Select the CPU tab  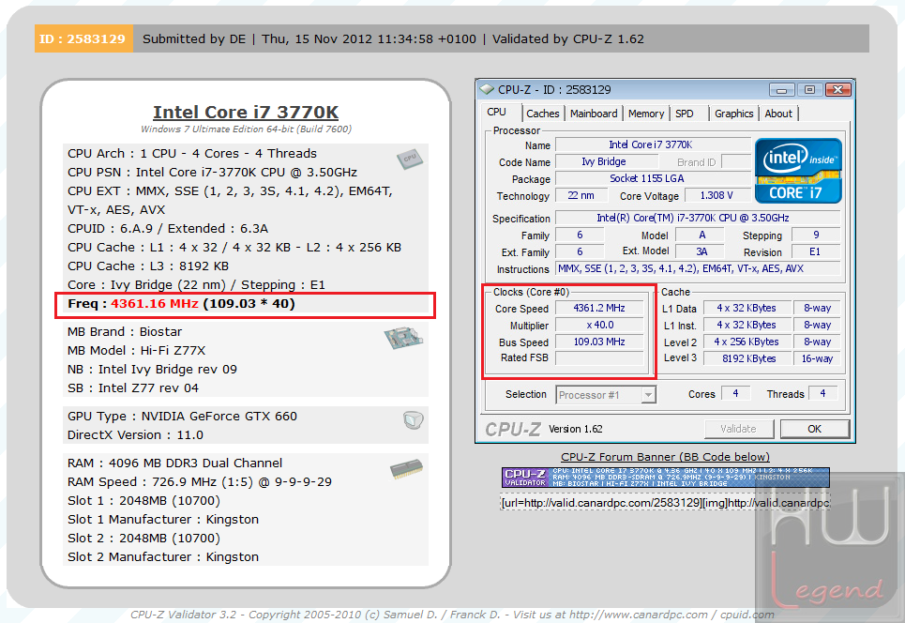496,112
